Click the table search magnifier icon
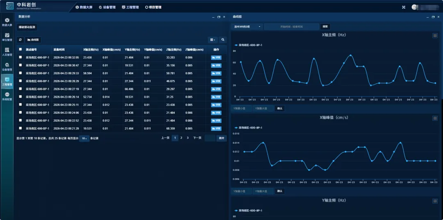 click(223, 40)
